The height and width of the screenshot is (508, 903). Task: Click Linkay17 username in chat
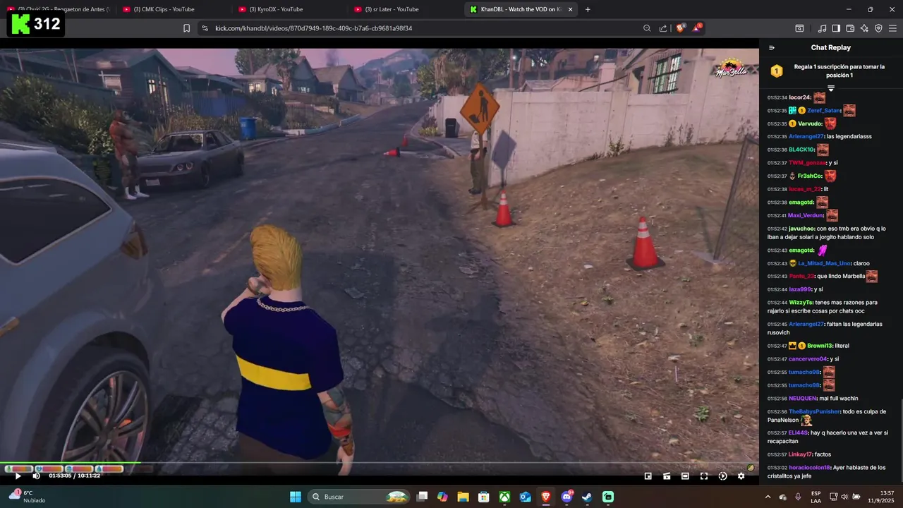click(800, 454)
